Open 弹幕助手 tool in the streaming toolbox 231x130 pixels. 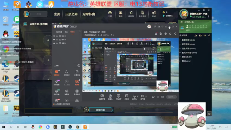[56, 73]
